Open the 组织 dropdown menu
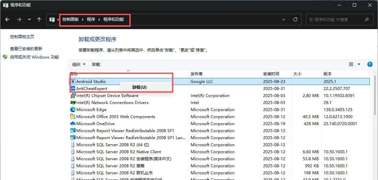The height and width of the screenshot is (180, 378). click(x=79, y=64)
